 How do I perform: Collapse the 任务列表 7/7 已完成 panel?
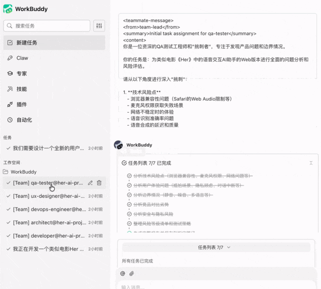311,163
